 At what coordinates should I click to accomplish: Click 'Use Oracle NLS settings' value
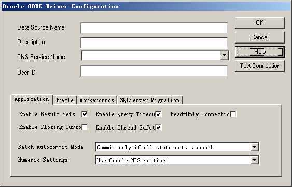[132, 160]
